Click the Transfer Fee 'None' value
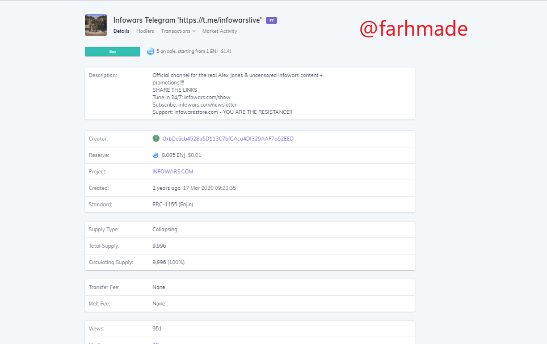 pos(159,287)
